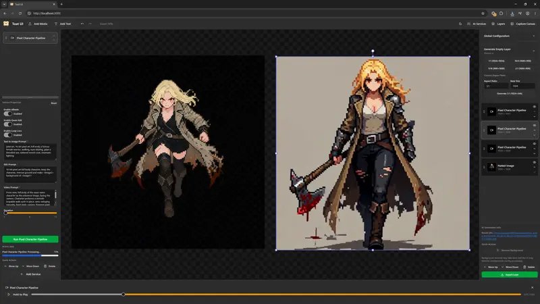Click the camera icon on the Pixel Character Pipeline service card
540x304 pixels.
[x=12, y=38]
